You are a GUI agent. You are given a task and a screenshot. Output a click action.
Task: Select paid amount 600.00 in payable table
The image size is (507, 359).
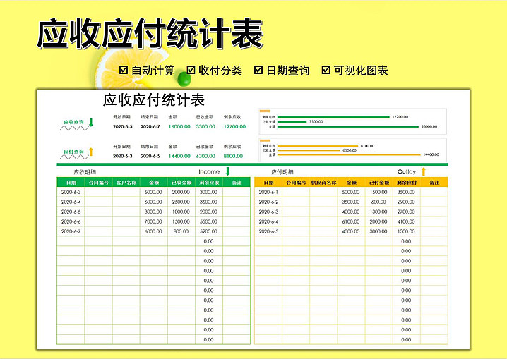coord(378,202)
